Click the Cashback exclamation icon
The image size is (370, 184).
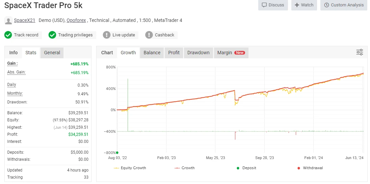click(149, 35)
